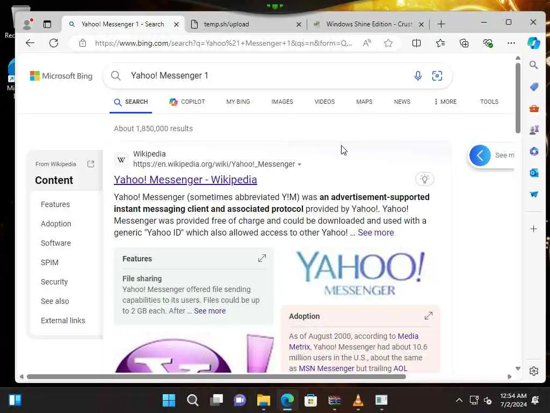Activate Read aloud icon in address bar
Screen dimensions: 550x413
pos(367,43)
